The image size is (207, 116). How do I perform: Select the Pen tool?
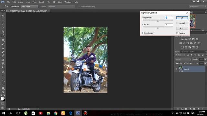[3, 72]
